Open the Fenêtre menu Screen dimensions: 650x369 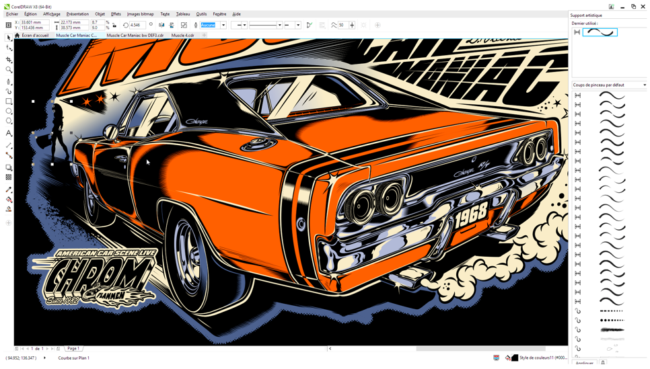click(x=220, y=14)
